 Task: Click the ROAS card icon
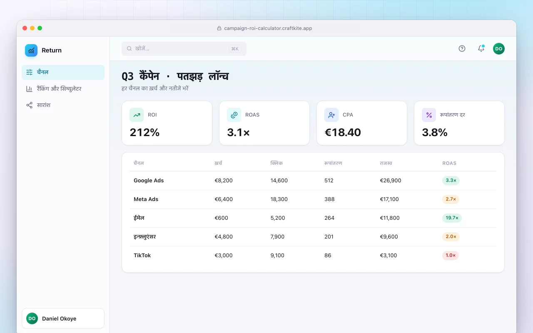click(x=234, y=115)
